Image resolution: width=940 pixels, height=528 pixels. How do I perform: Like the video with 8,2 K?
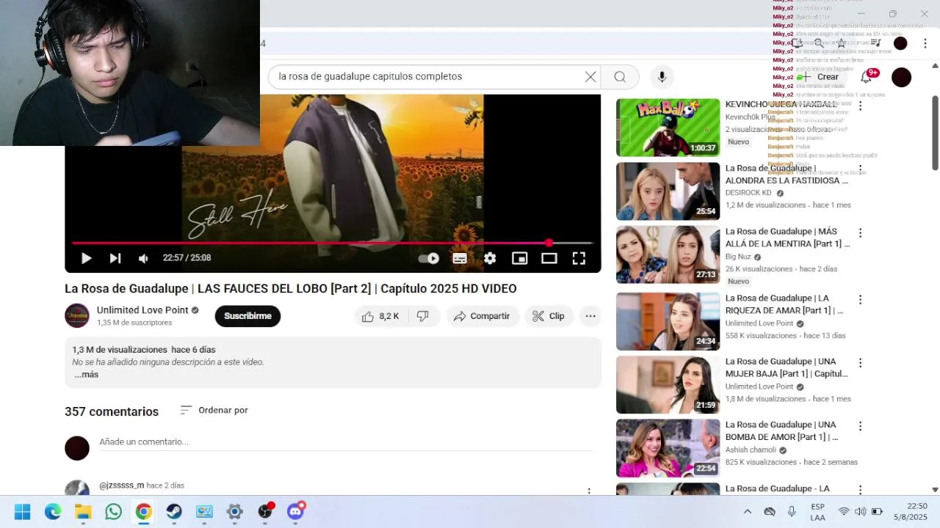coord(380,316)
